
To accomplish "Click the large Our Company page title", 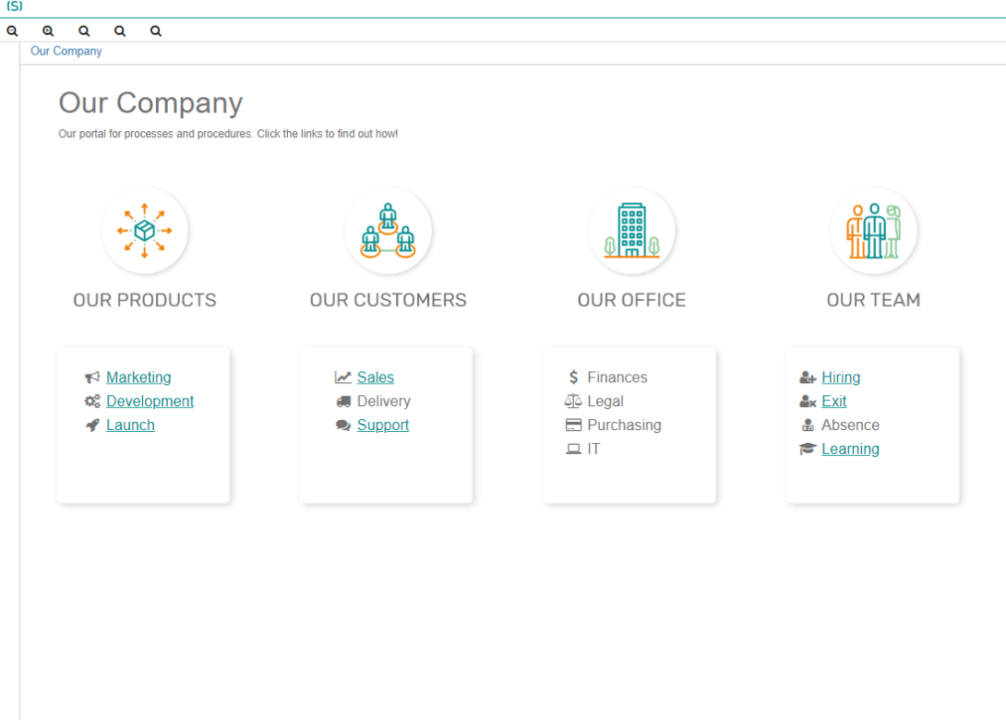I will pyautogui.click(x=150, y=102).
